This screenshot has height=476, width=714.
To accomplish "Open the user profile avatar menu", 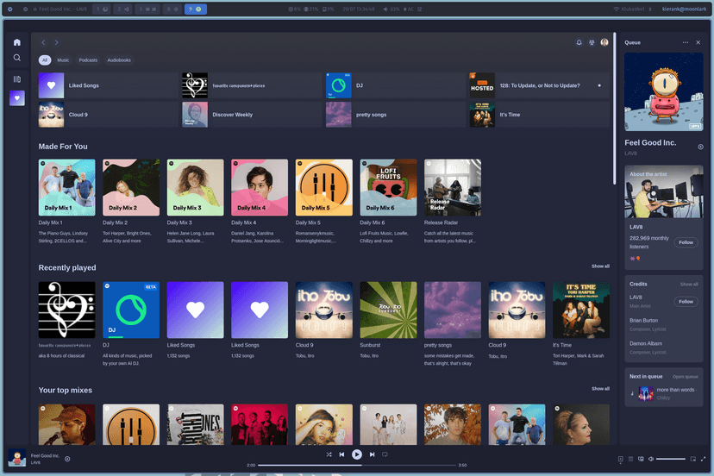I will 604,42.
